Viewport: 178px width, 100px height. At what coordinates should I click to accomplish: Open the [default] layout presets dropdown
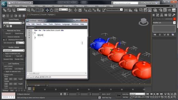pos(12,23)
